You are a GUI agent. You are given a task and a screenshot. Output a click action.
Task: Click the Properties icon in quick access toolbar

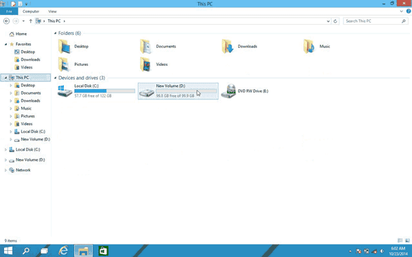13,3
